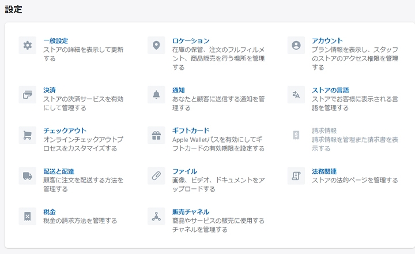415x254 pixels.
Task: Click the gift box icon
Action: [x=156, y=135]
